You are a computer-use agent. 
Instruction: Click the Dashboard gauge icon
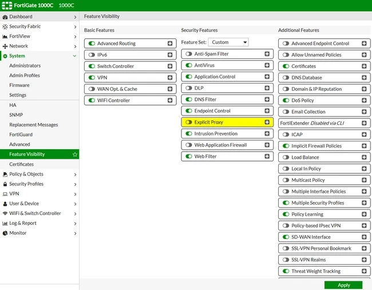click(5, 17)
